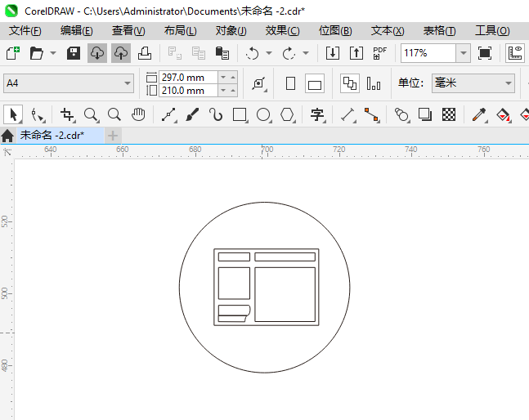Select the Blend effects tool

click(401, 115)
